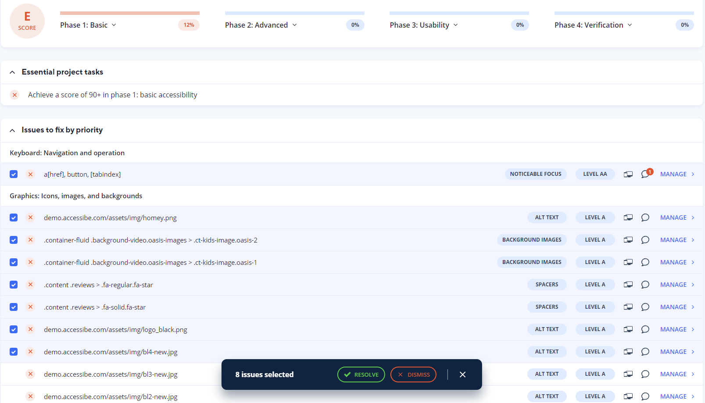The image size is (705, 403).
Task: Click screenshot icon for fa-regular.fa-star row
Action: click(x=628, y=285)
